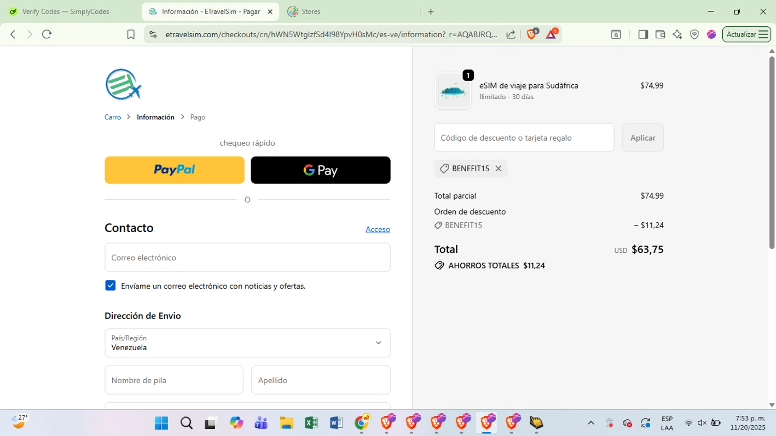The image size is (776, 436).
Task: Open the weather widget showing 27°
Action: pos(20,422)
